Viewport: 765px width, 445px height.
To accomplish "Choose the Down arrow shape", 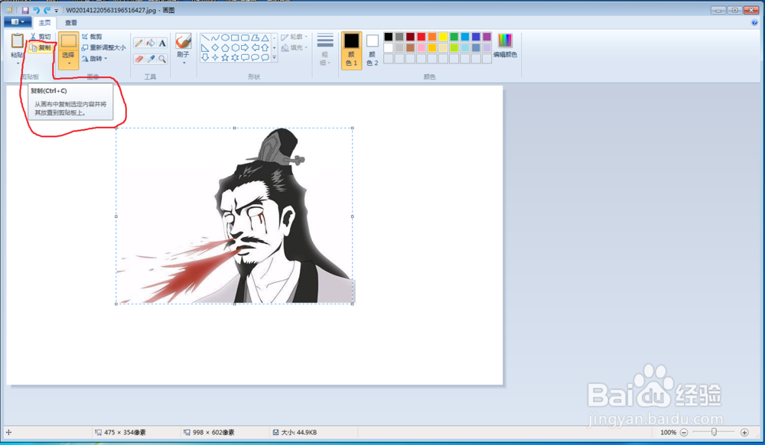I will (x=205, y=57).
